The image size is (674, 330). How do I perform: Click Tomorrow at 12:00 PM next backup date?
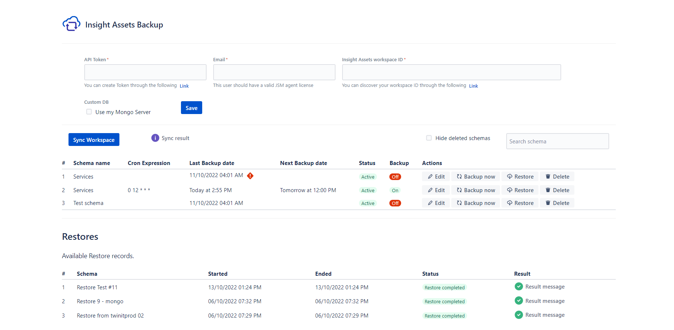pos(308,190)
